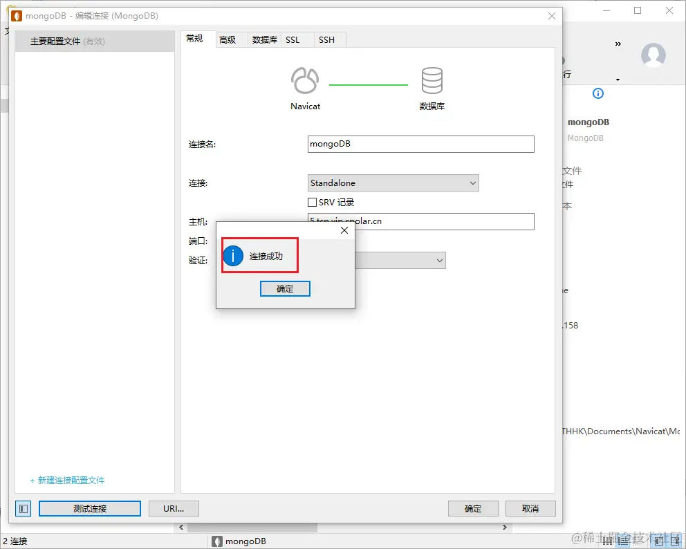
Task: Open the SSH tab
Action: pos(326,40)
